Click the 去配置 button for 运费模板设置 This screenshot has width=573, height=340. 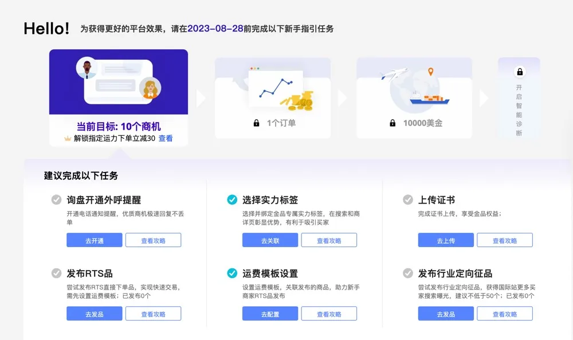[270, 314]
